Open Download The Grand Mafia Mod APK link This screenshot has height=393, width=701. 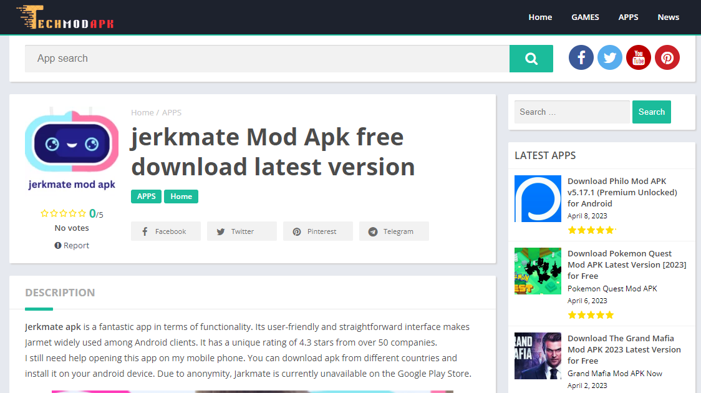tap(624, 349)
